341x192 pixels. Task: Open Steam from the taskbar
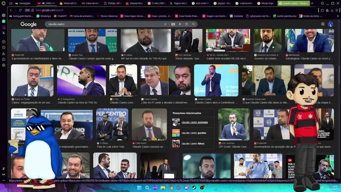click(194, 188)
